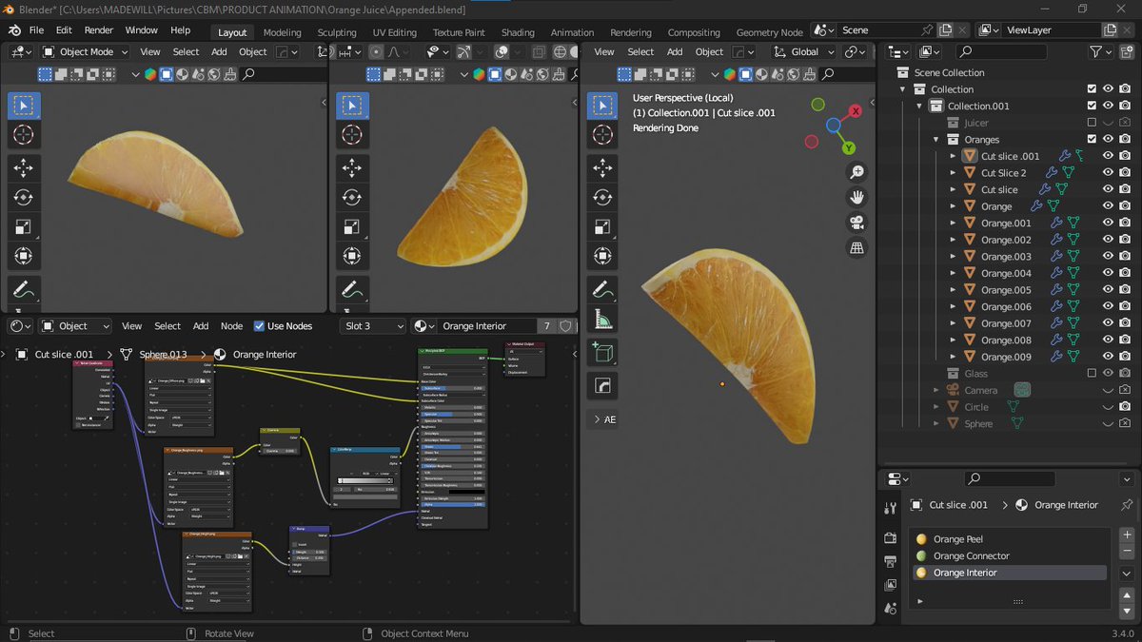The image size is (1142, 642).
Task: Disable rendering for Orange.005 camera icon
Action: click(1125, 290)
